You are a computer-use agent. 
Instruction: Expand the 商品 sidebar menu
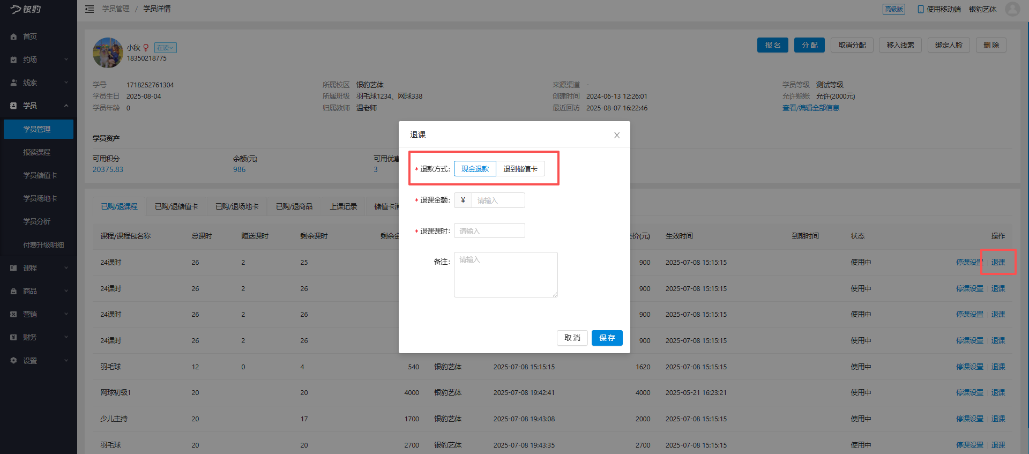[x=66, y=291]
